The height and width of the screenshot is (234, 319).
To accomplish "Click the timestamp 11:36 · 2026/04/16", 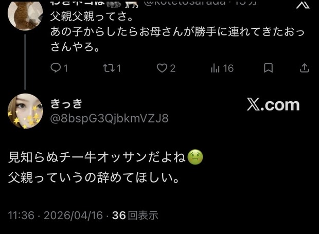I will pos(56,215).
